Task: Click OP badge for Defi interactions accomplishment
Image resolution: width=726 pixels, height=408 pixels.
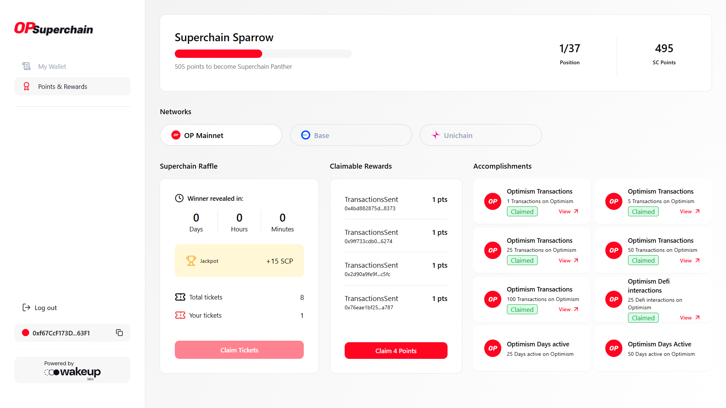Action: (614, 299)
